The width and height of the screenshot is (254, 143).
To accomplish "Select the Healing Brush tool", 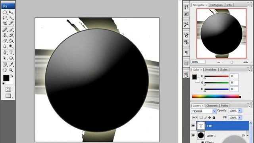I will tap(5, 30).
